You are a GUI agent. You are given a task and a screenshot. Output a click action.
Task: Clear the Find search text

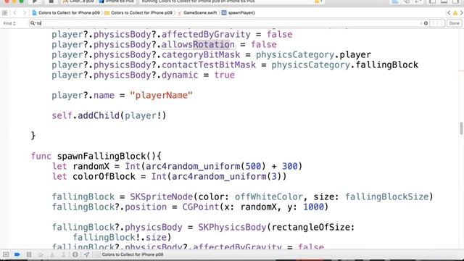[426, 23]
